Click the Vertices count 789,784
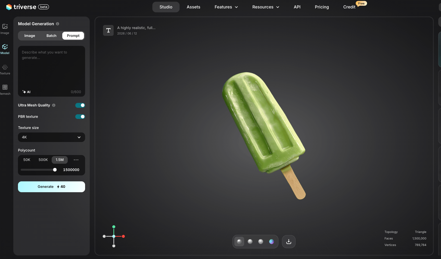The height and width of the screenshot is (259, 441). click(x=420, y=245)
